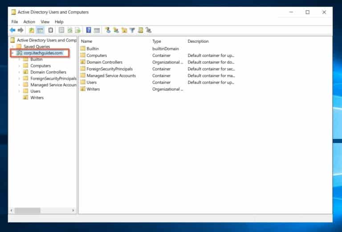The image size is (342, 232).
Task: Open the File menu
Action: coord(15,21)
